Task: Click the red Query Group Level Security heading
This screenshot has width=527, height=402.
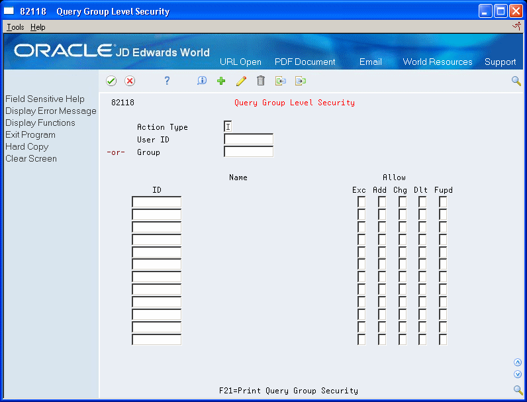Action: coord(295,103)
